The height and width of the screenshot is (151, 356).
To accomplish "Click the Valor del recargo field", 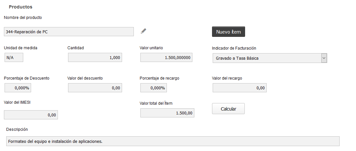I will click(240, 88).
